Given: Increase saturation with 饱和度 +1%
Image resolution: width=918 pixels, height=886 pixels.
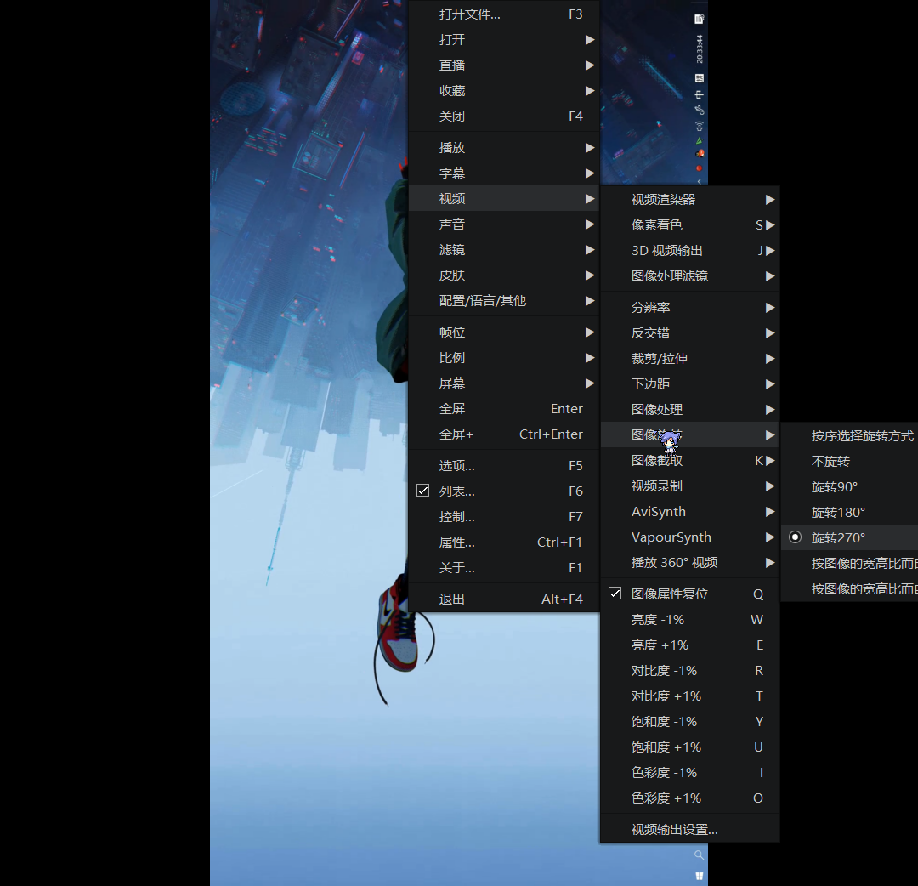Looking at the screenshot, I should tap(689, 747).
